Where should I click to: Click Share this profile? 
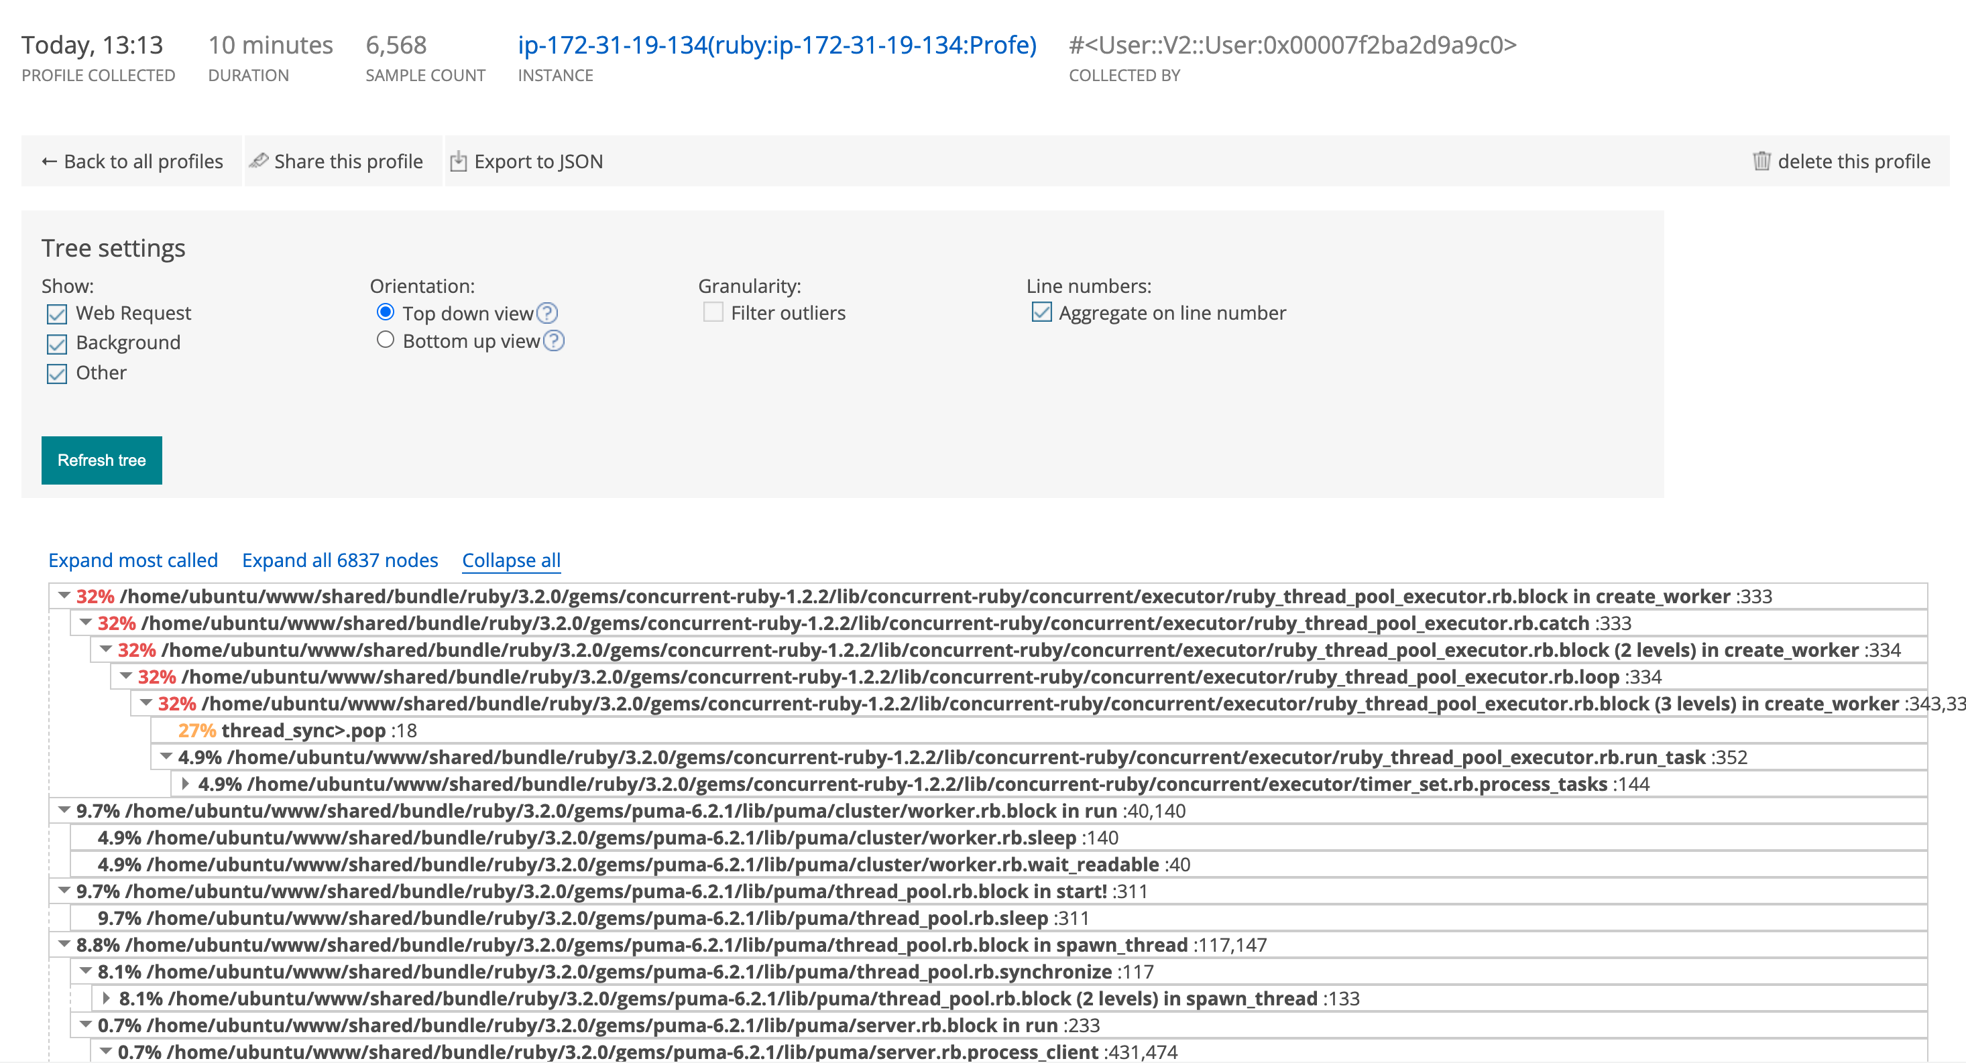click(x=347, y=161)
